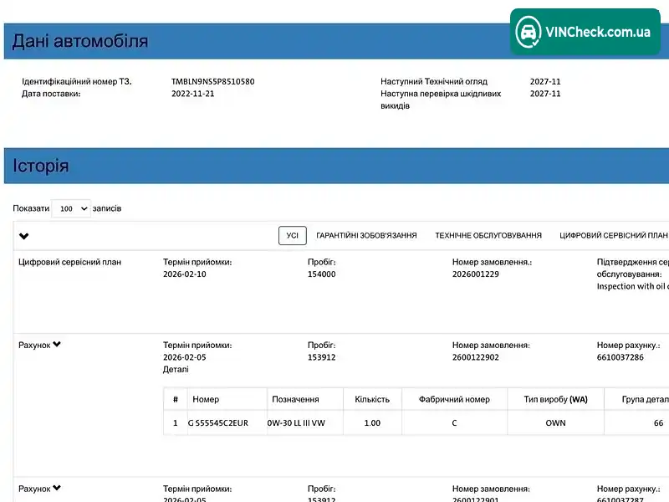Click order number 2600122902
669x502 pixels.
click(475, 357)
